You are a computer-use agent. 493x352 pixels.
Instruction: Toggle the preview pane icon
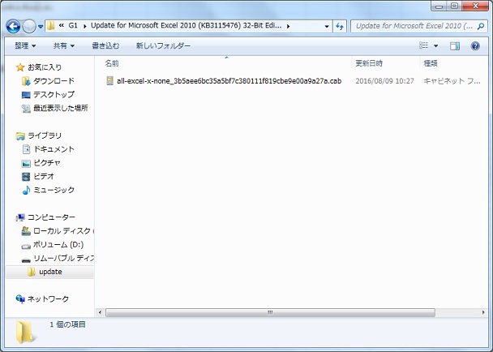coord(455,46)
